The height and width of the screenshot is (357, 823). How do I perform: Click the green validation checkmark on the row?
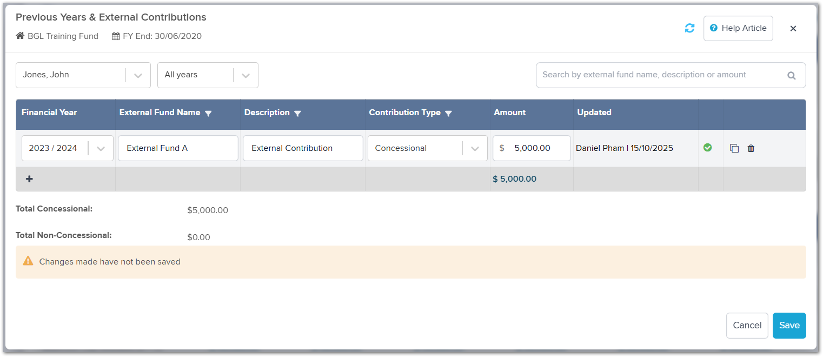(x=708, y=147)
